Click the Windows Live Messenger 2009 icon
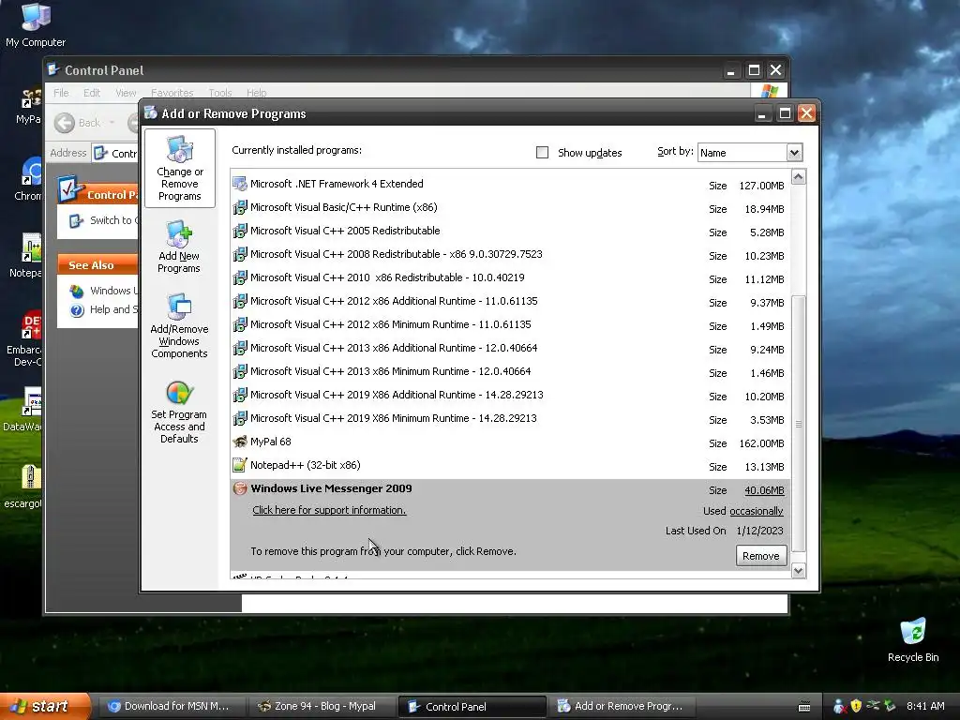The image size is (960, 720). click(x=240, y=487)
